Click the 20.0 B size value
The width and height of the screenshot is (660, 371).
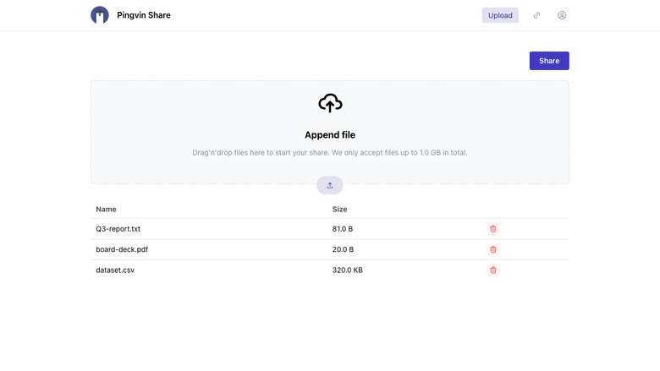point(343,249)
